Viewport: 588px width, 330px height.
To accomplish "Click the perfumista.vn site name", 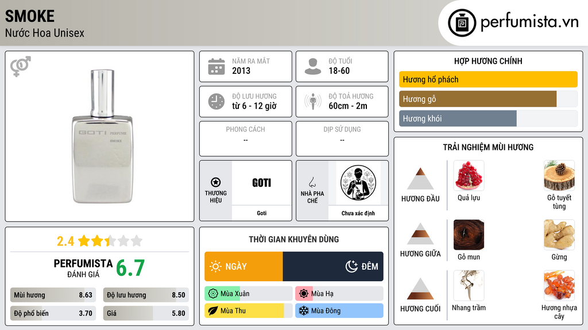I will (x=529, y=22).
